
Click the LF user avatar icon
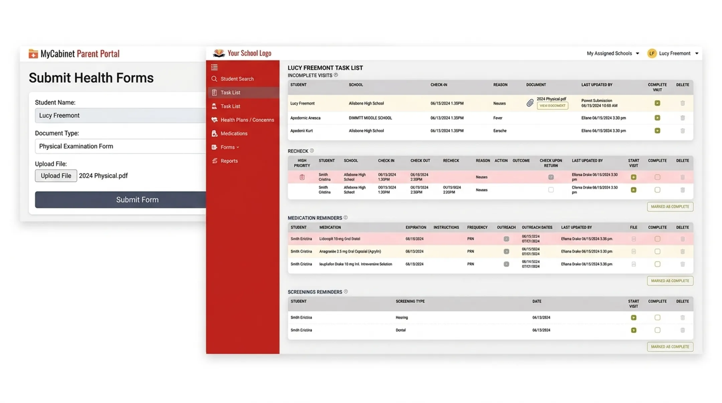tap(651, 53)
